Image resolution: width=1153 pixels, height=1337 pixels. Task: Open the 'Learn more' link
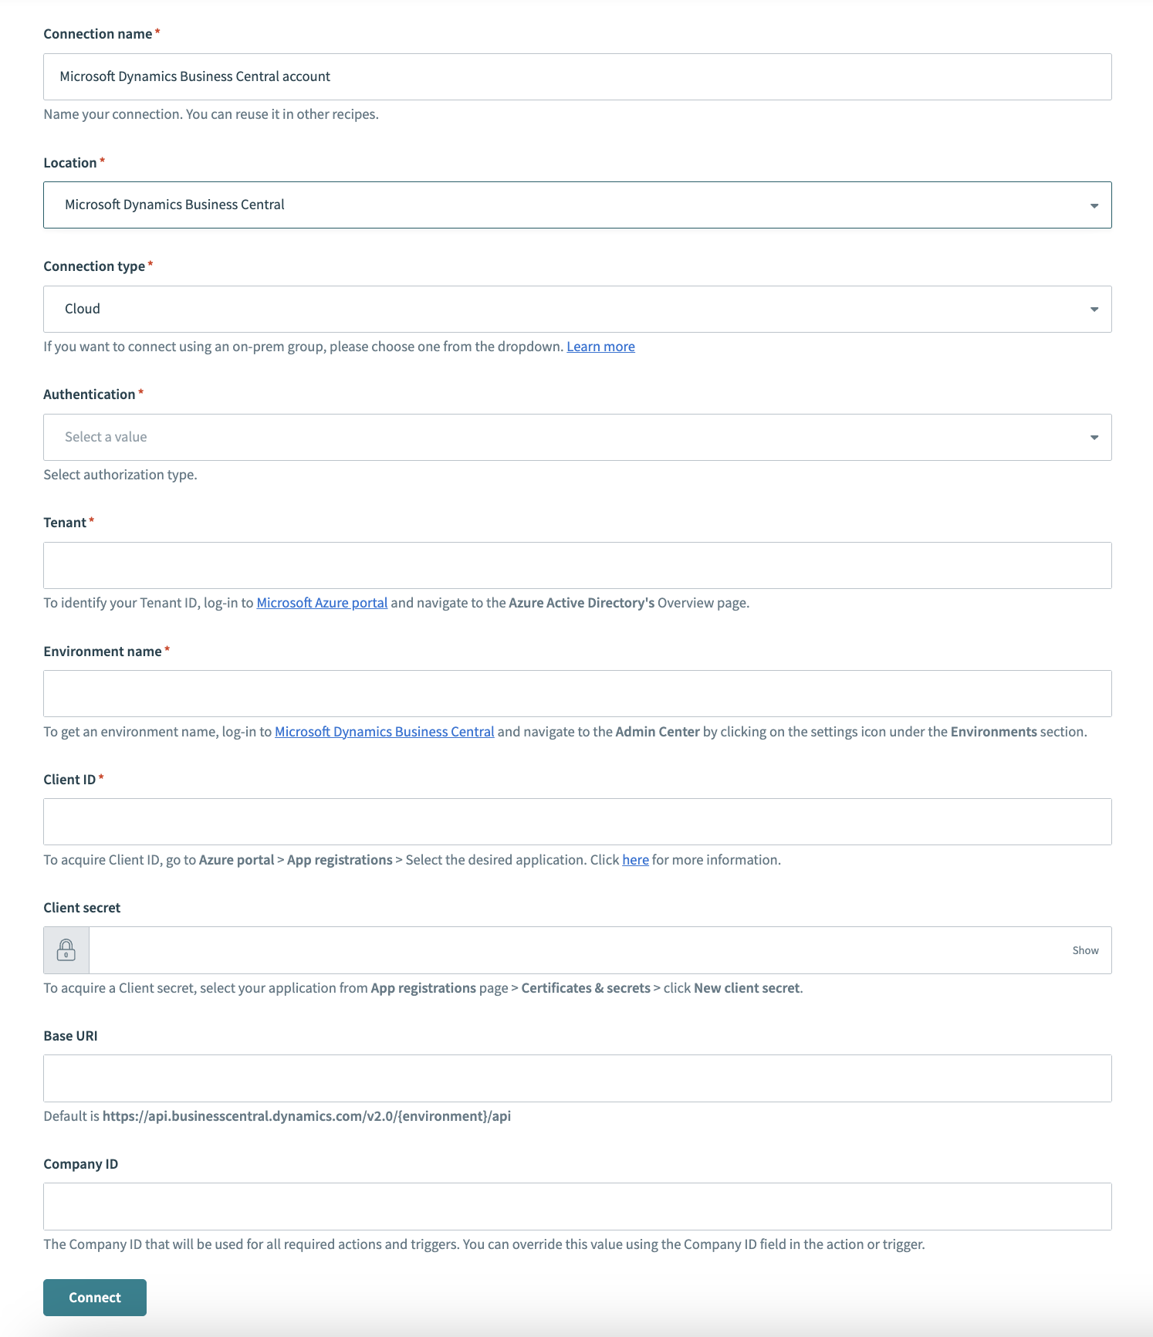click(x=600, y=347)
